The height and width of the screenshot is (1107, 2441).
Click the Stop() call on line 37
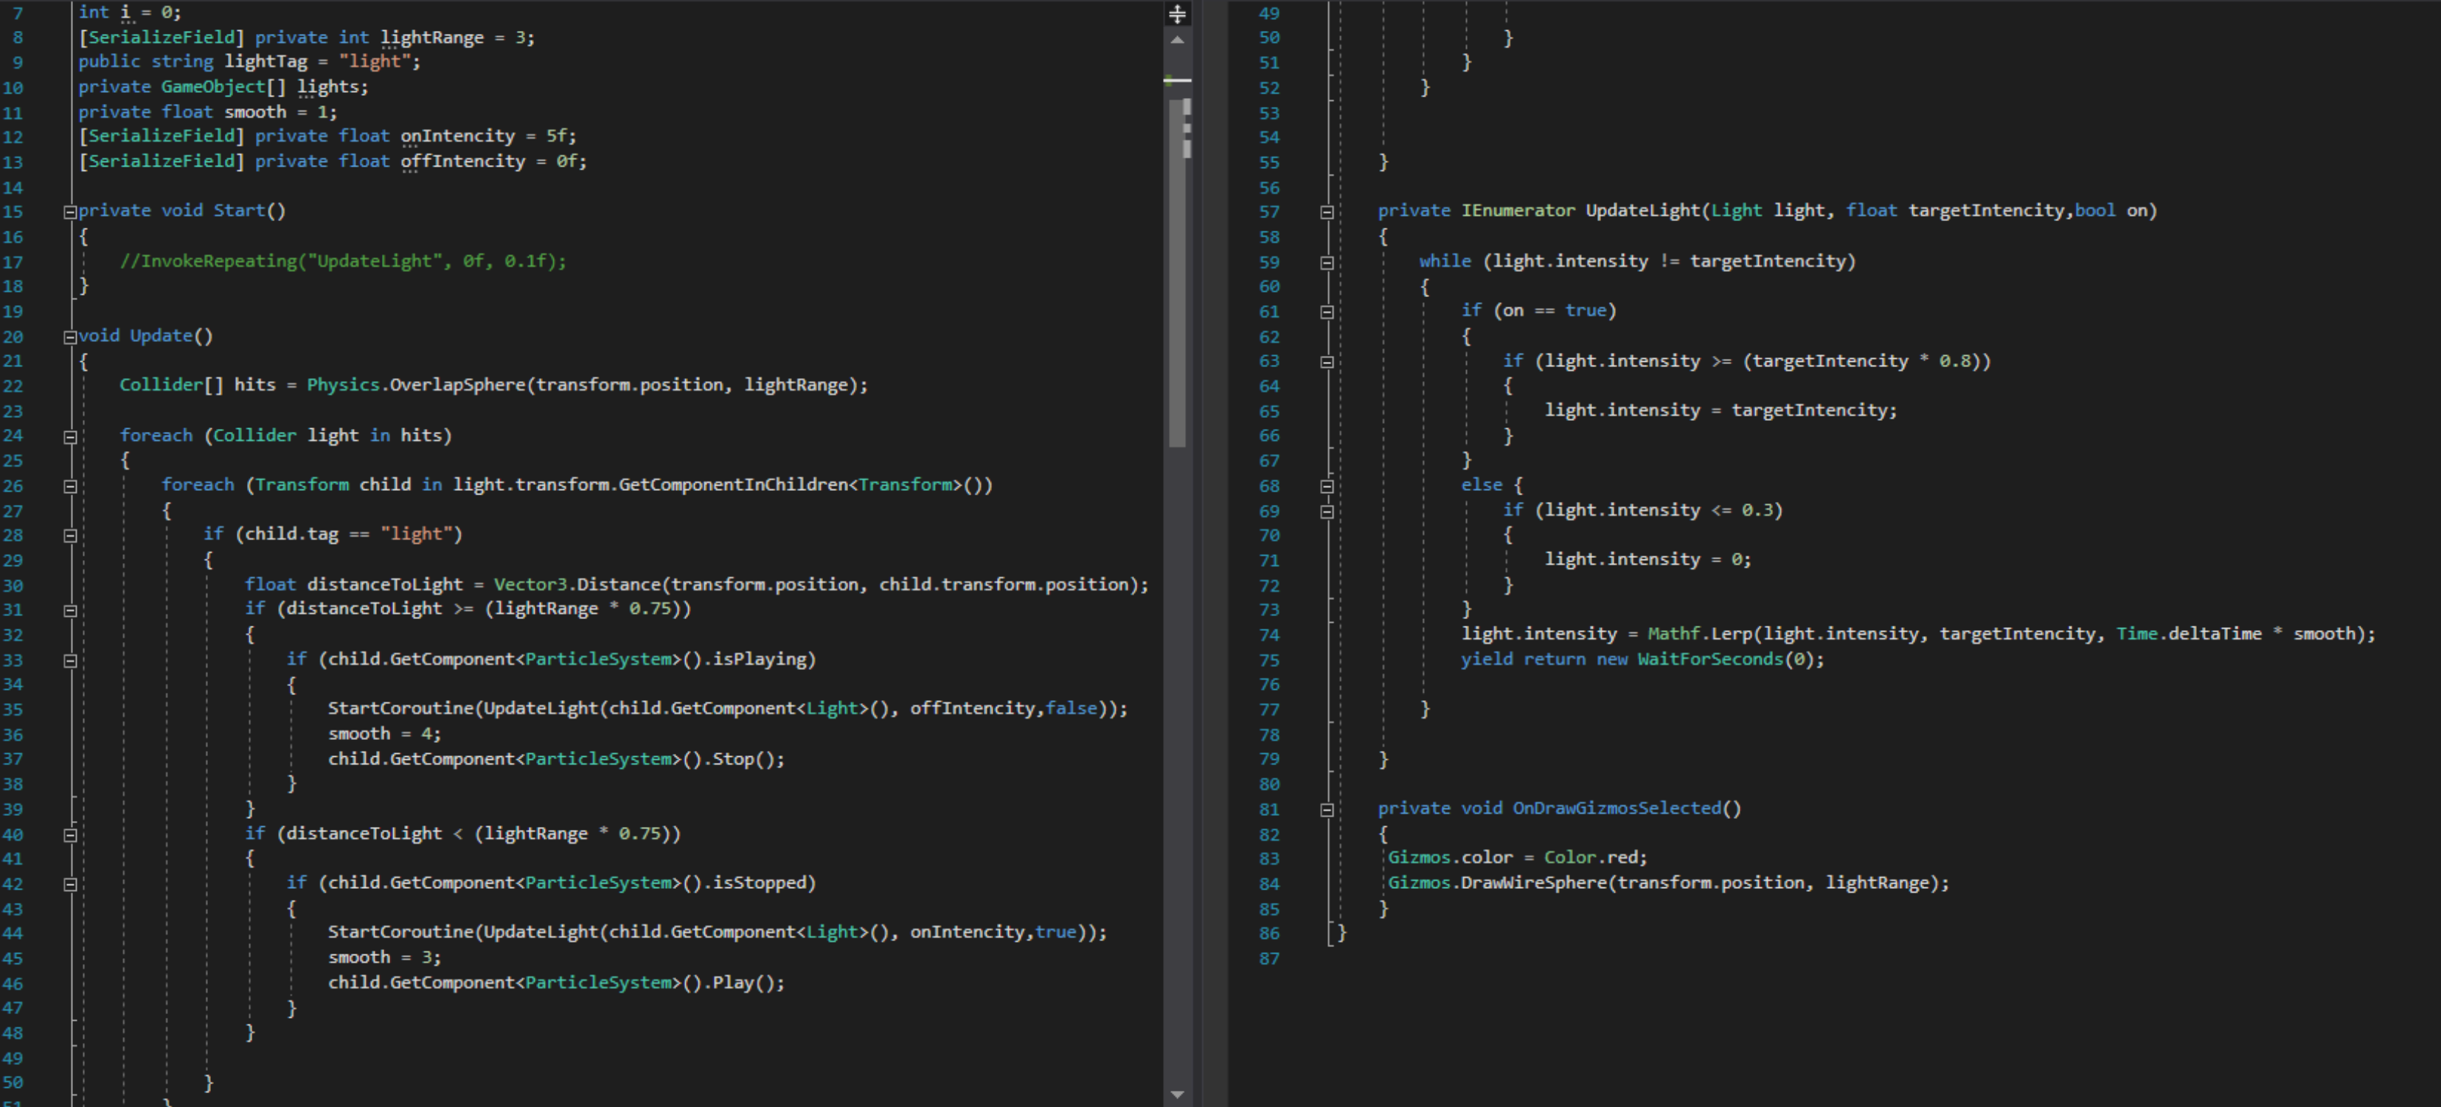click(x=749, y=759)
